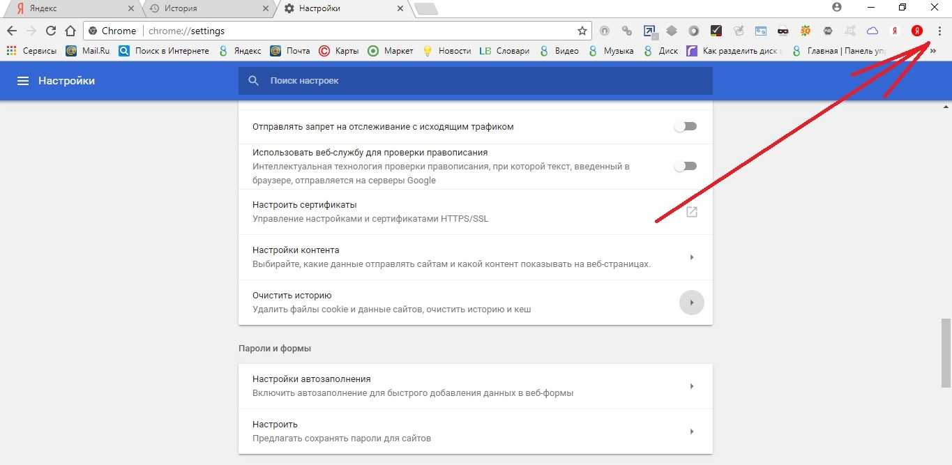The image size is (952, 465).
Task: Open the Chrome profile account icon
Action: [x=837, y=7]
